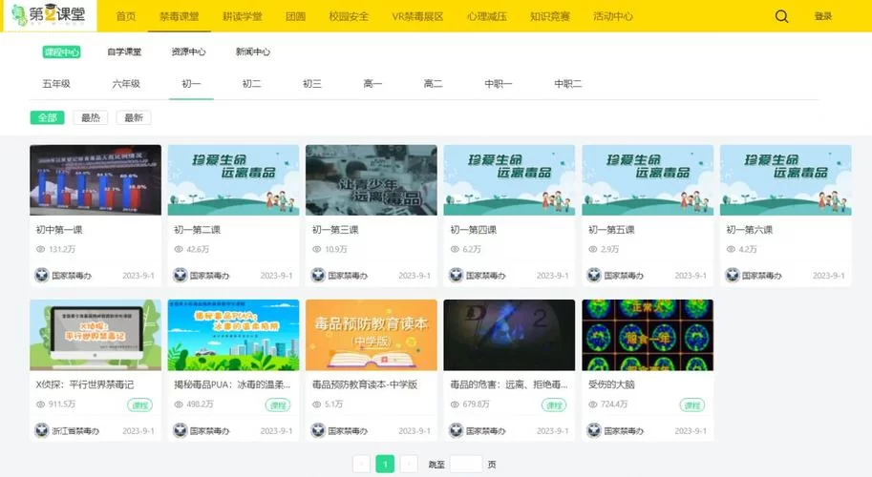Viewport: 872px width, 477px height.
Task: Switch to the 中职二 grade tab
Action: click(x=567, y=84)
